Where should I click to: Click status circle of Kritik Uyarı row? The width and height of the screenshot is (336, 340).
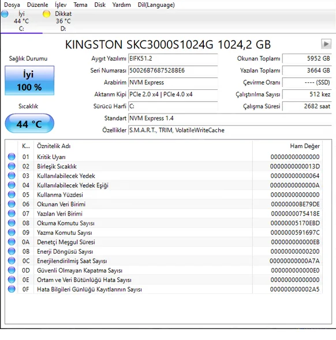12,157
